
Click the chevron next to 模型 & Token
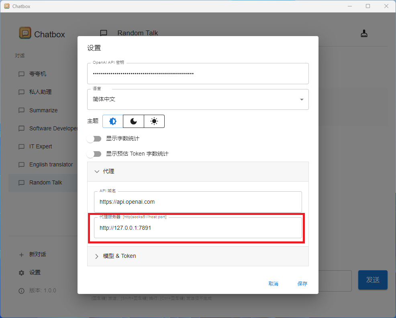click(97, 257)
